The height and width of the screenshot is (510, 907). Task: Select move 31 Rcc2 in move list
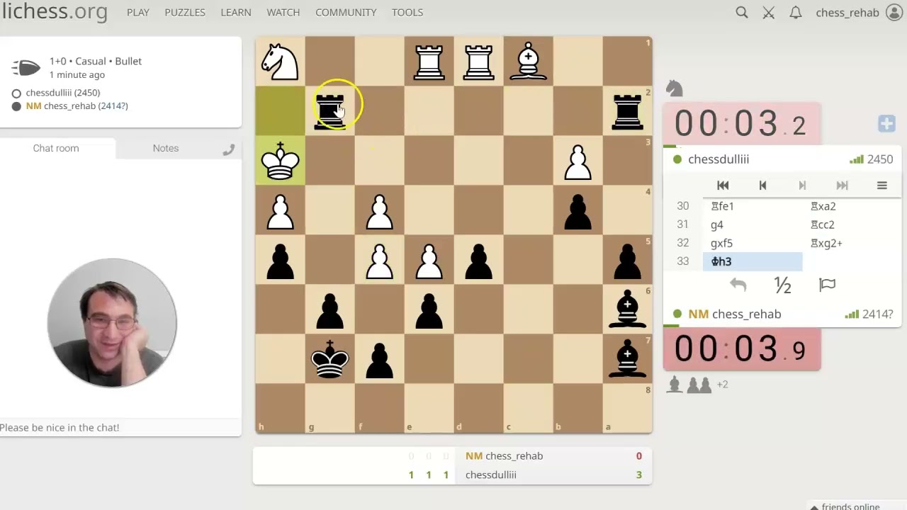click(852, 225)
